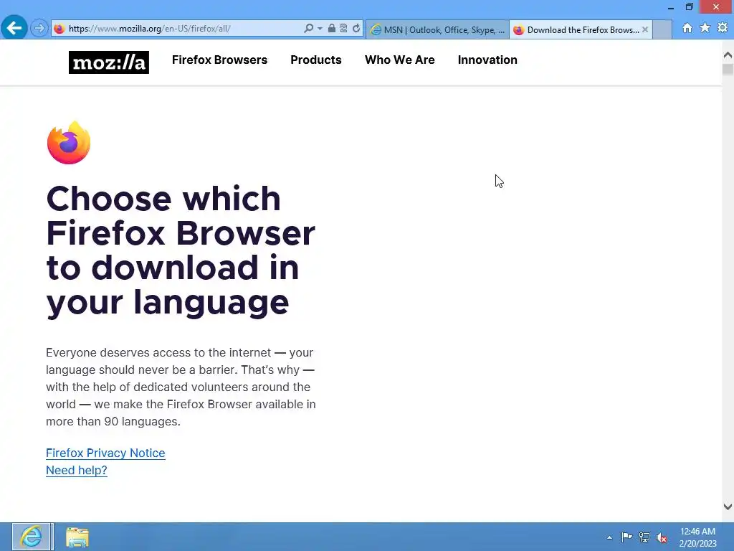Screen dimensions: 734x551
Task: Go back with the browser Back arrow
Action: tap(14, 28)
